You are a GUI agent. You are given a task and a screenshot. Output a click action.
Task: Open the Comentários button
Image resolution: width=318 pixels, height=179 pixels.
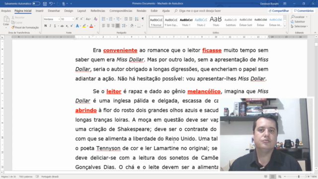304,11
